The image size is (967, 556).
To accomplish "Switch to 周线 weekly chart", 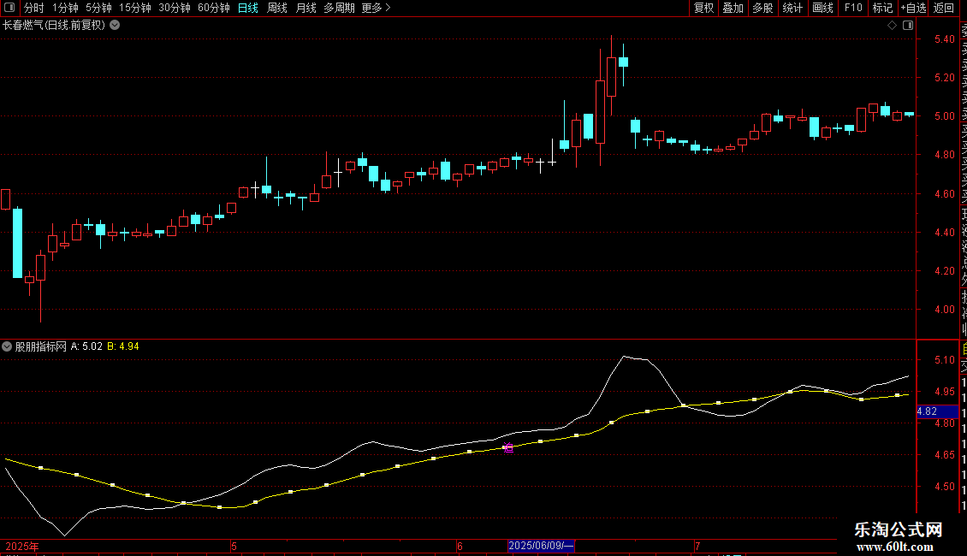I will [277, 8].
